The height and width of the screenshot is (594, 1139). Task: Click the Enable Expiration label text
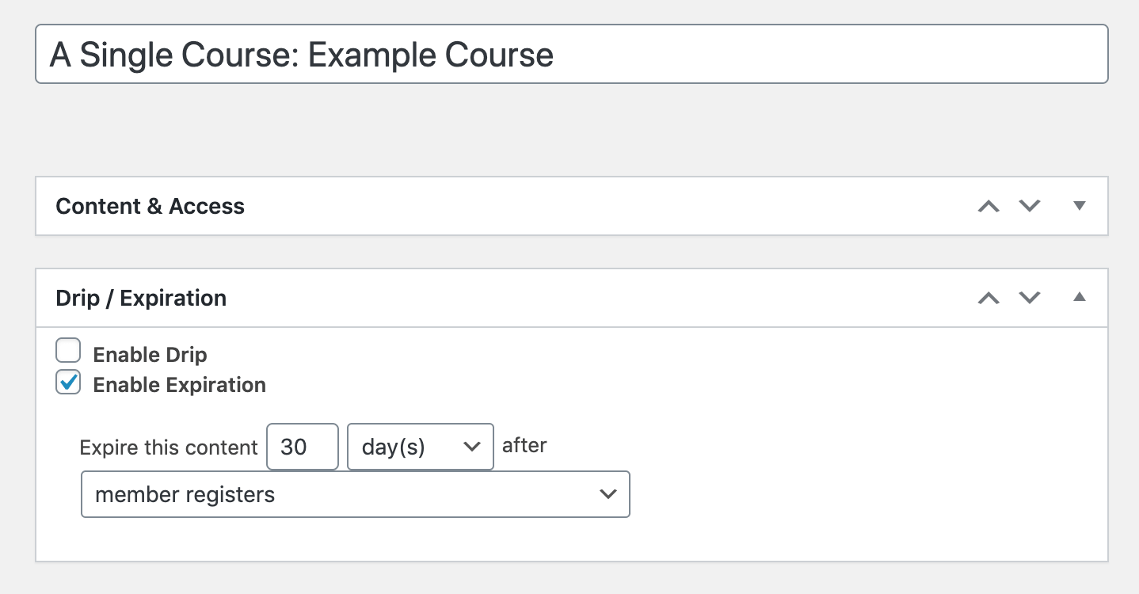[180, 385]
